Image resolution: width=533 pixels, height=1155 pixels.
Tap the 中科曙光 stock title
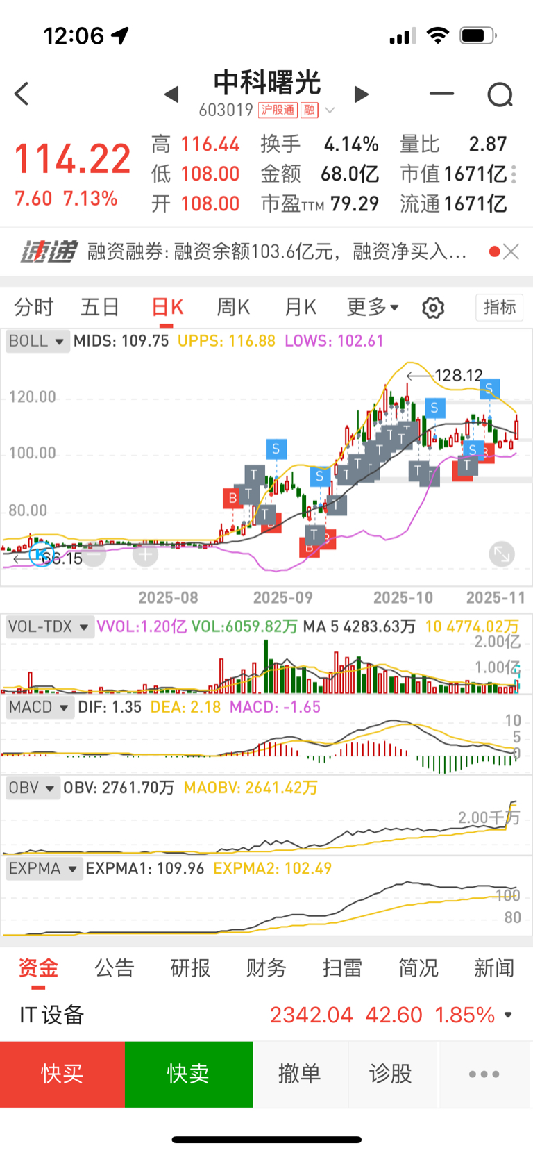pos(267,83)
